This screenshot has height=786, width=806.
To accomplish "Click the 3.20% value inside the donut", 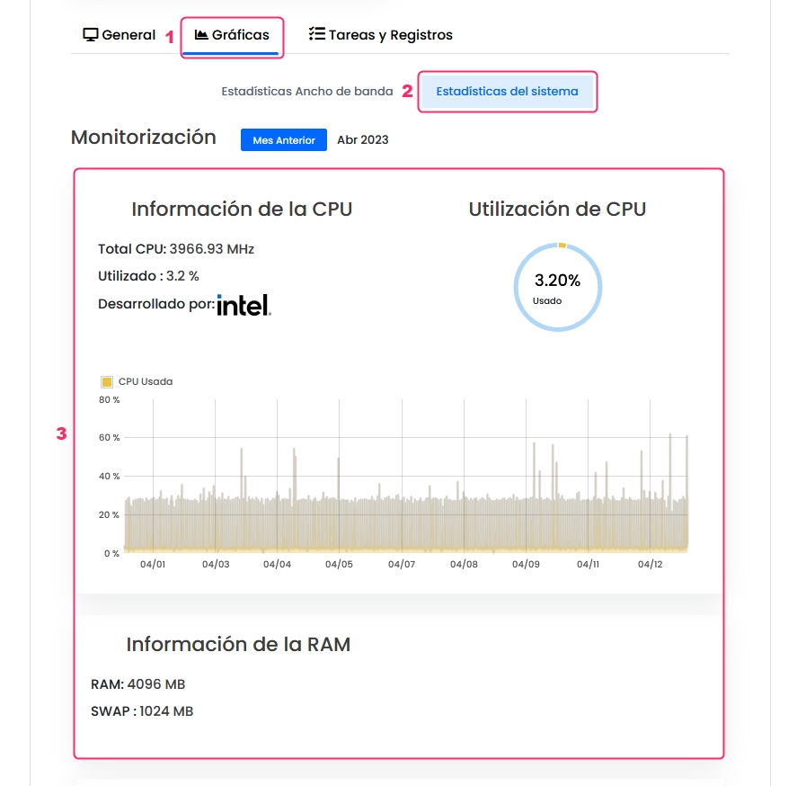I will click(x=557, y=281).
